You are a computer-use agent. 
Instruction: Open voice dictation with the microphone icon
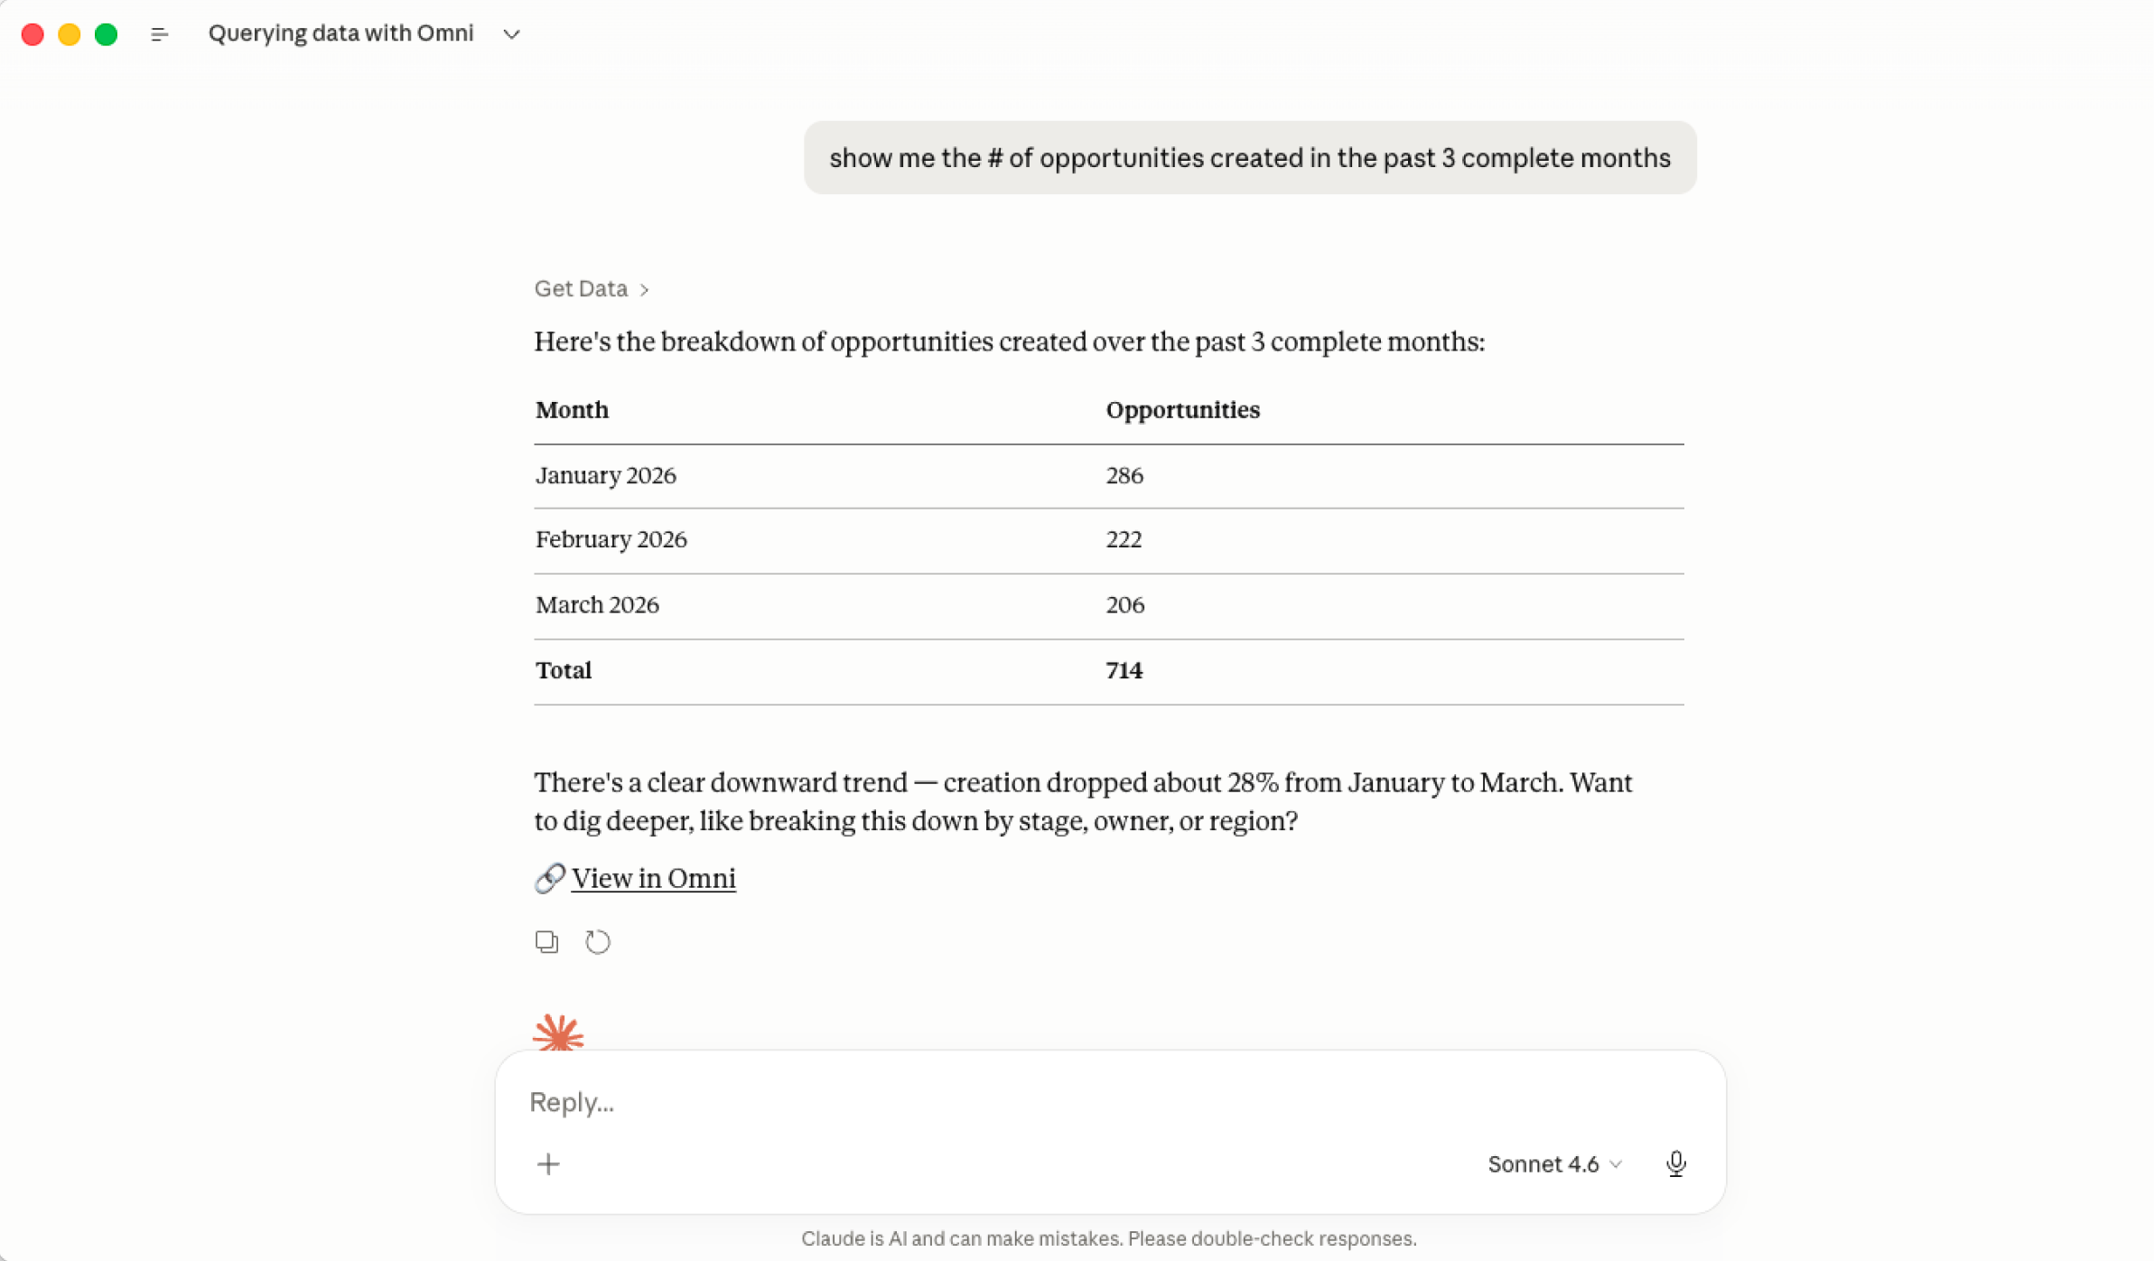click(1676, 1163)
